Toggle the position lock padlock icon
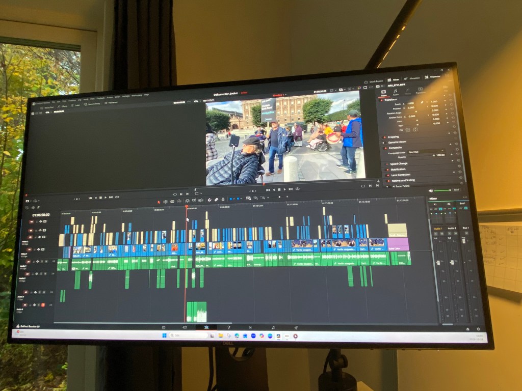The image size is (522, 391). point(223,199)
